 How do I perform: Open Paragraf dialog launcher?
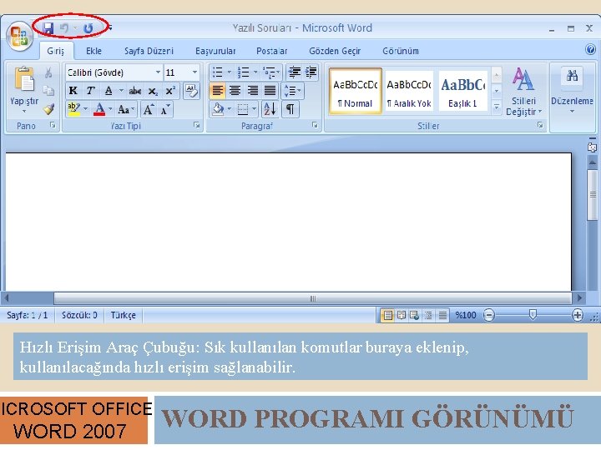pyautogui.click(x=315, y=125)
